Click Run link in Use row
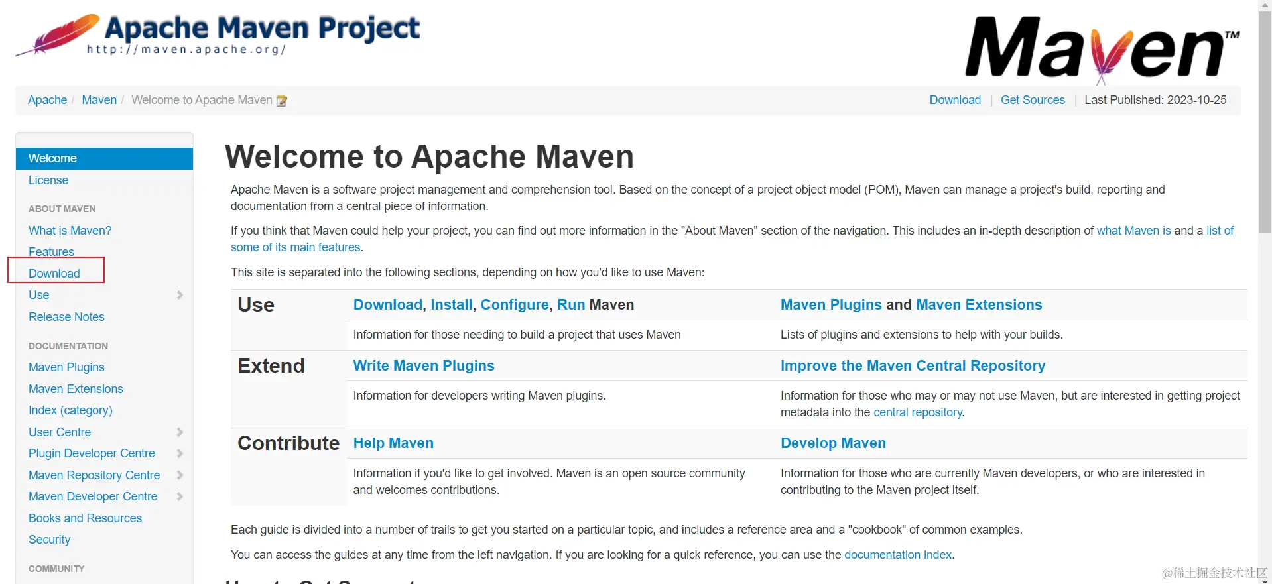The image size is (1272, 584). click(x=571, y=305)
